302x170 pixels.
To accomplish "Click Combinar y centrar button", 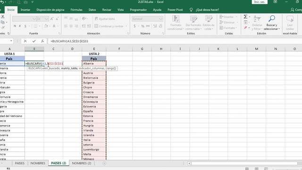I will point(109,26).
